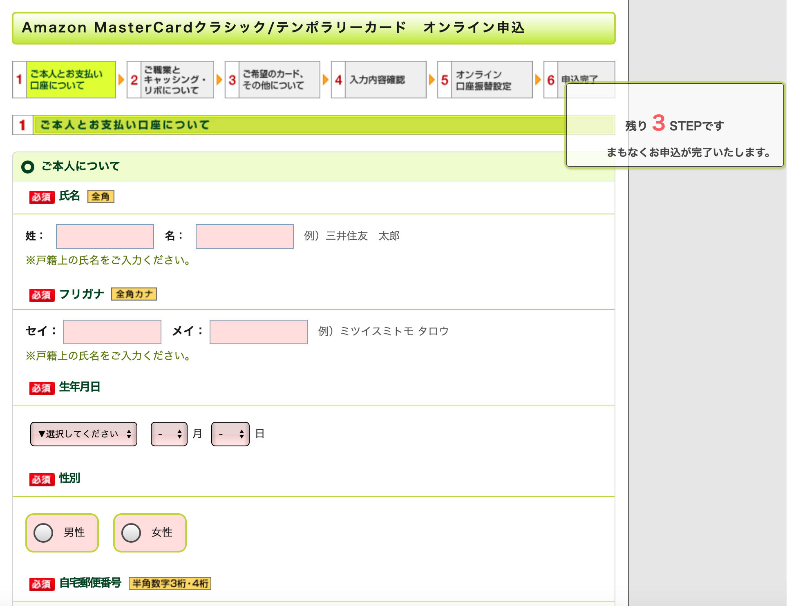This screenshot has width=787, height=606.
Task: Select the 男性 radio button
Action: (43, 532)
